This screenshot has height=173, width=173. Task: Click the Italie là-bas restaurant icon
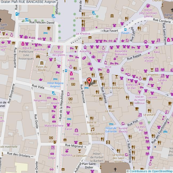pyautogui.click(x=92, y=118)
